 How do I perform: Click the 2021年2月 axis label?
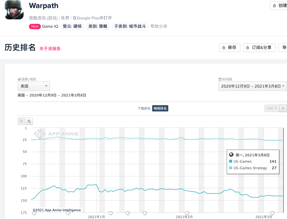[184, 217]
